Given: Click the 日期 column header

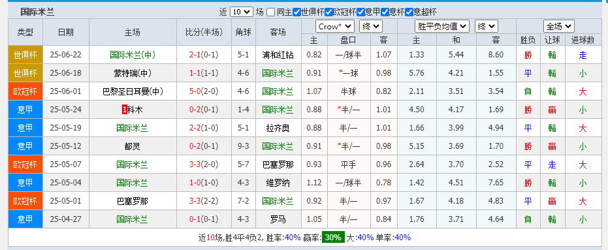Looking at the screenshot, I should [x=66, y=32].
